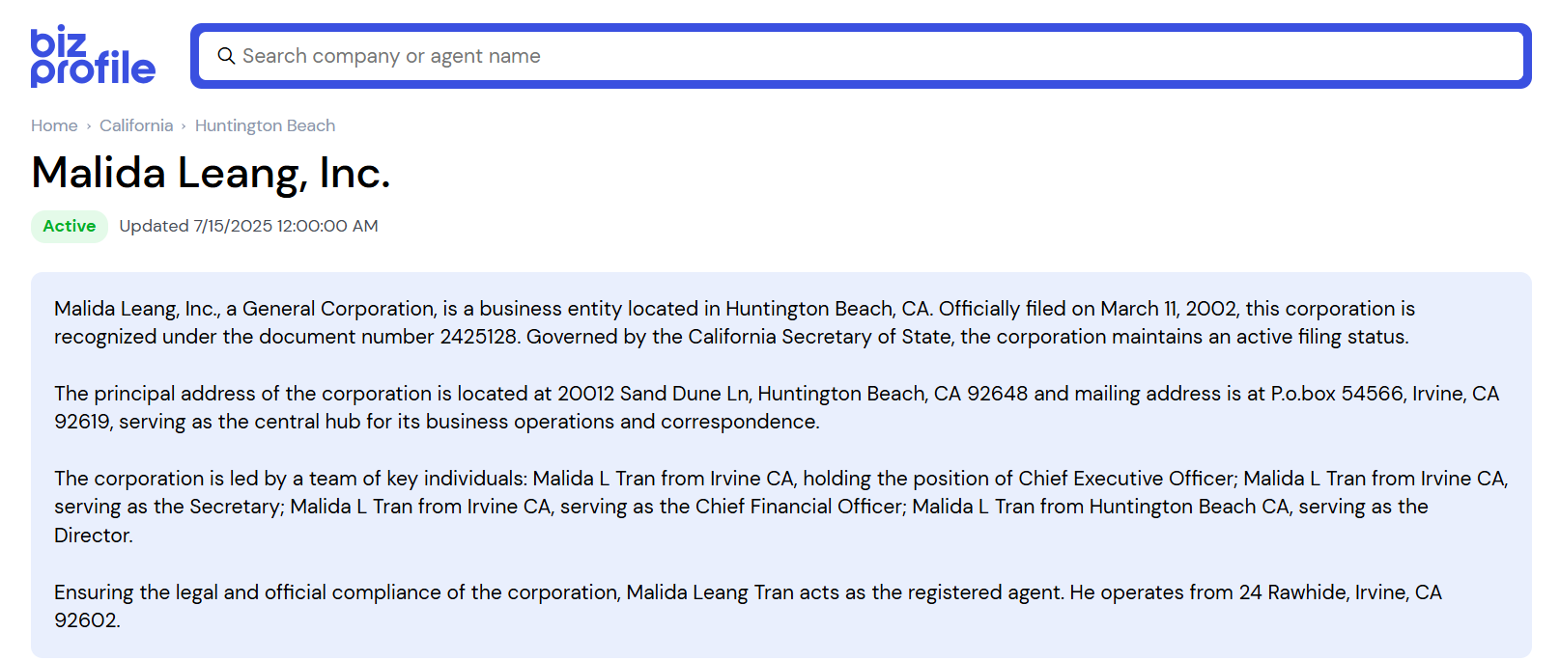Image resolution: width=1560 pixels, height=660 pixels.
Task: Click the Malida Leang, Inc. page heading
Action: (211, 174)
